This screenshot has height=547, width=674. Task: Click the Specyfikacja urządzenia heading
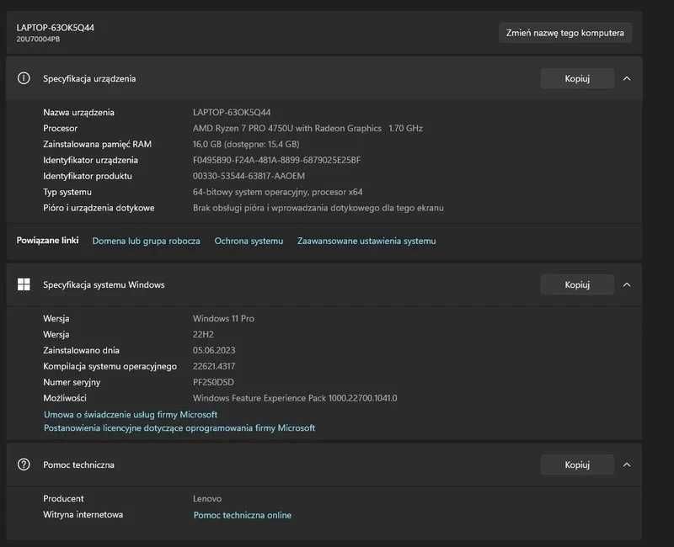click(x=89, y=78)
